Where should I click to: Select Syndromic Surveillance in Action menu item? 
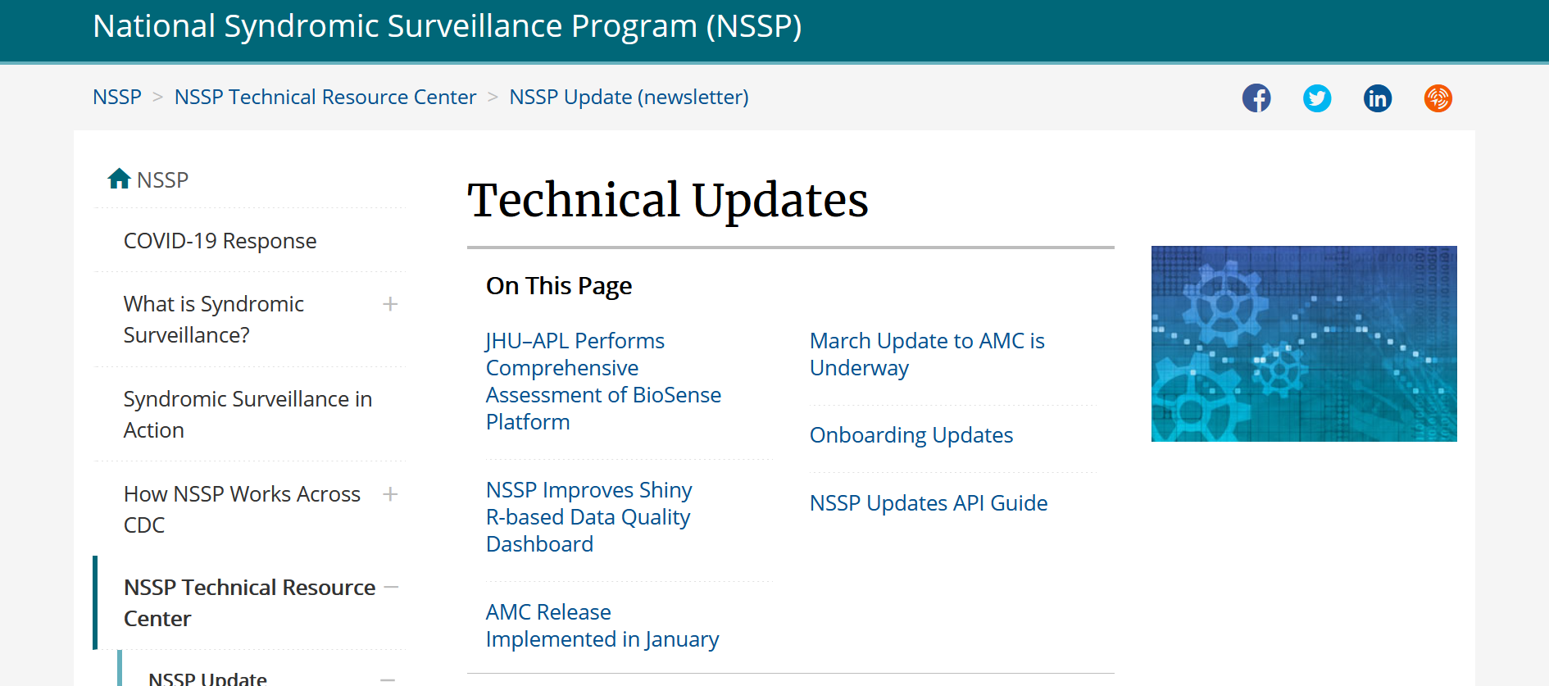tap(248, 414)
